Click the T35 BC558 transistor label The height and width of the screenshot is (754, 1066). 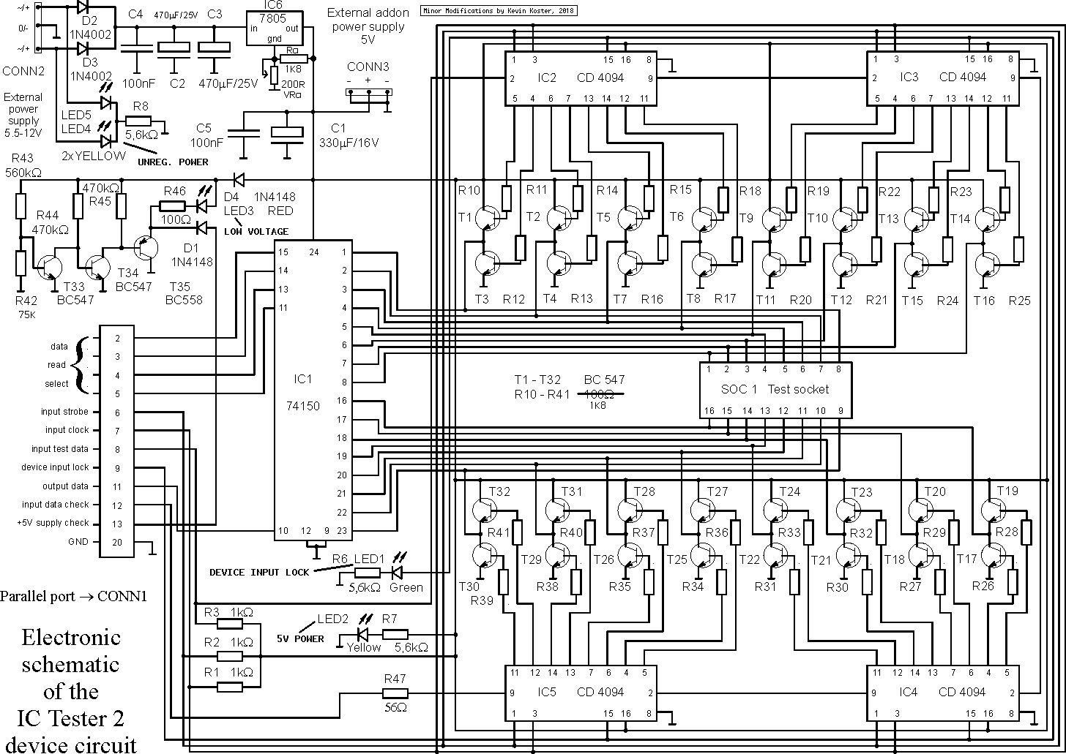[184, 293]
